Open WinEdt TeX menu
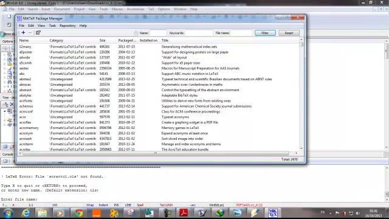Screen dimensions: 389x219 click(151, 9)
